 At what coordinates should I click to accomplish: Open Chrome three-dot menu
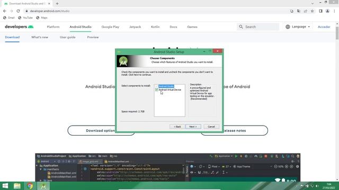[334, 11]
